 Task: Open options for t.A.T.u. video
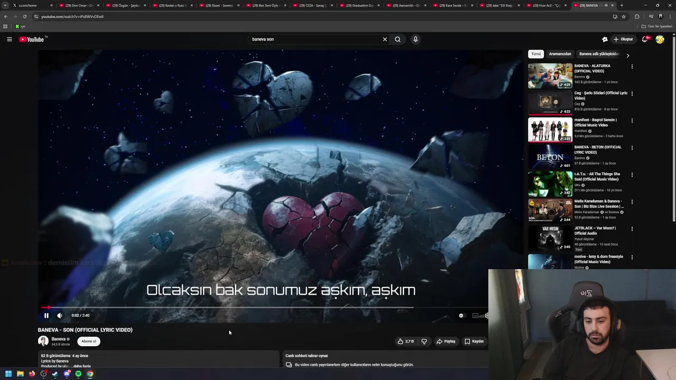click(x=632, y=175)
